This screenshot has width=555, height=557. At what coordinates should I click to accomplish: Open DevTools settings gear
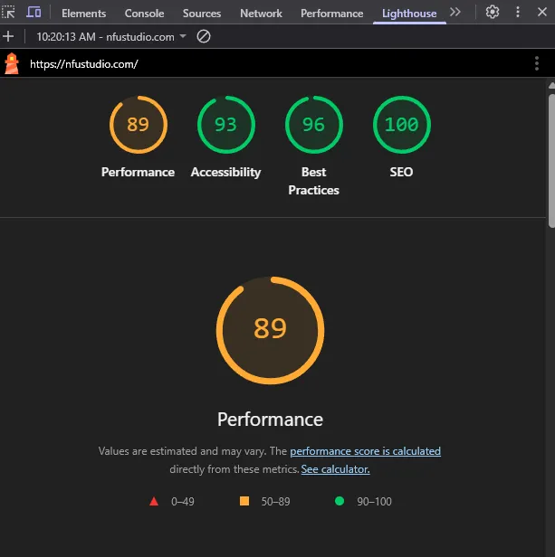point(493,13)
